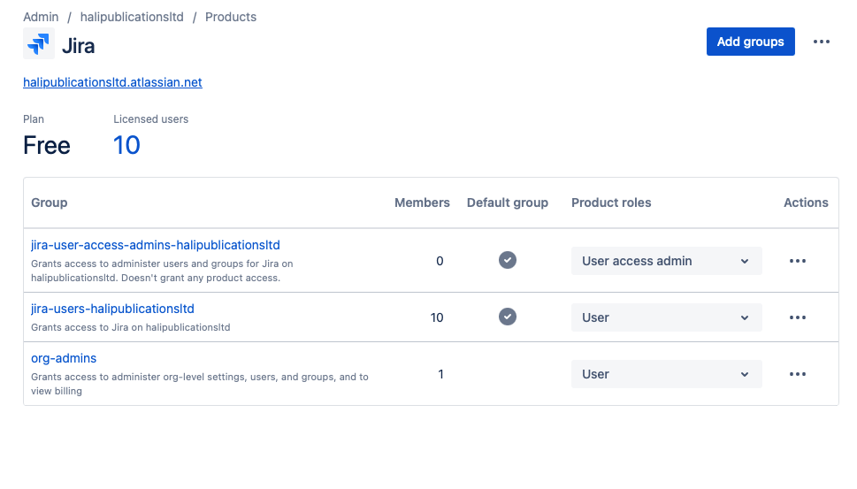Screen dimensions: 857x489
Task: Open actions menu for org-admins row
Action: click(797, 374)
